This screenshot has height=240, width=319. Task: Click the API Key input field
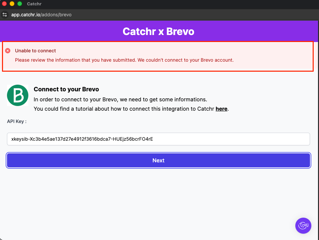pyautogui.click(x=158, y=139)
